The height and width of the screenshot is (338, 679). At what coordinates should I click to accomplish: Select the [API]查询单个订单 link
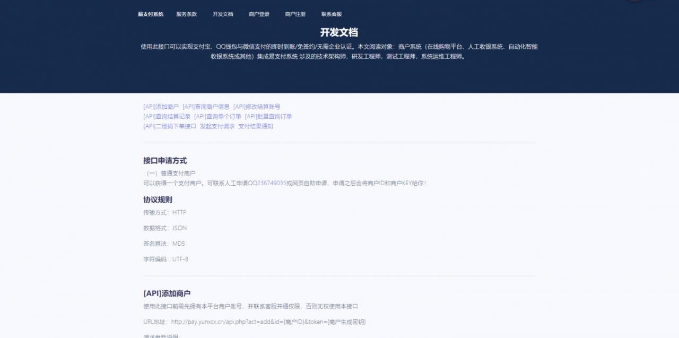(x=217, y=117)
